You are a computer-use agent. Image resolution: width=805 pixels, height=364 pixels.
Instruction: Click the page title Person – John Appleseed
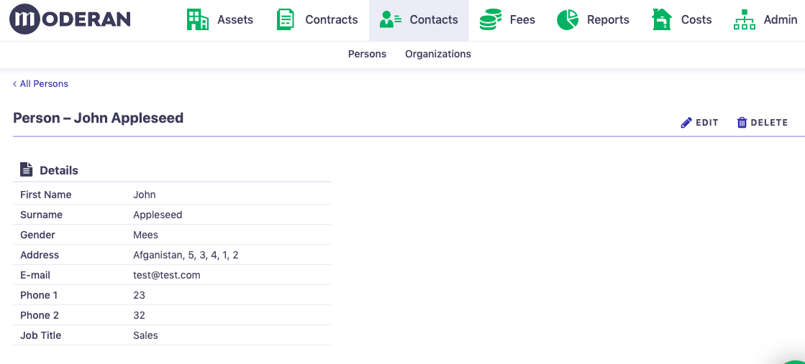(x=98, y=118)
